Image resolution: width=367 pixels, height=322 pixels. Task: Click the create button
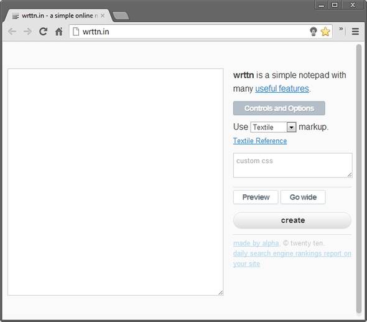click(x=292, y=220)
